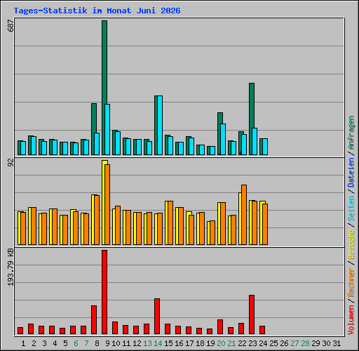Viewport: 359px width, 351px height.
Task: Click the tall red day 9 volume bar
Action: pyautogui.click(x=104, y=292)
